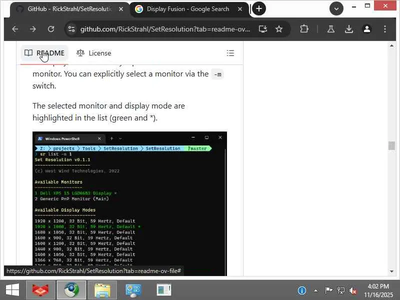Screen dimensions: 400x300
Task: Open the README outline list icon
Action: (x=230, y=53)
